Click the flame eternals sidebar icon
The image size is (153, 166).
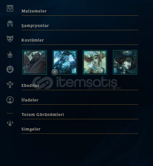point(10,54)
